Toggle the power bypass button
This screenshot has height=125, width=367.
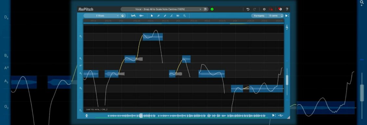[264, 9]
